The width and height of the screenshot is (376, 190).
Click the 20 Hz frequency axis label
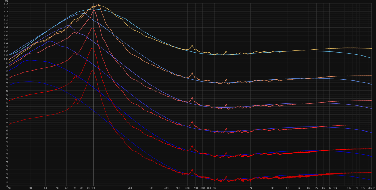pyautogui.click(x=9, y=188)
